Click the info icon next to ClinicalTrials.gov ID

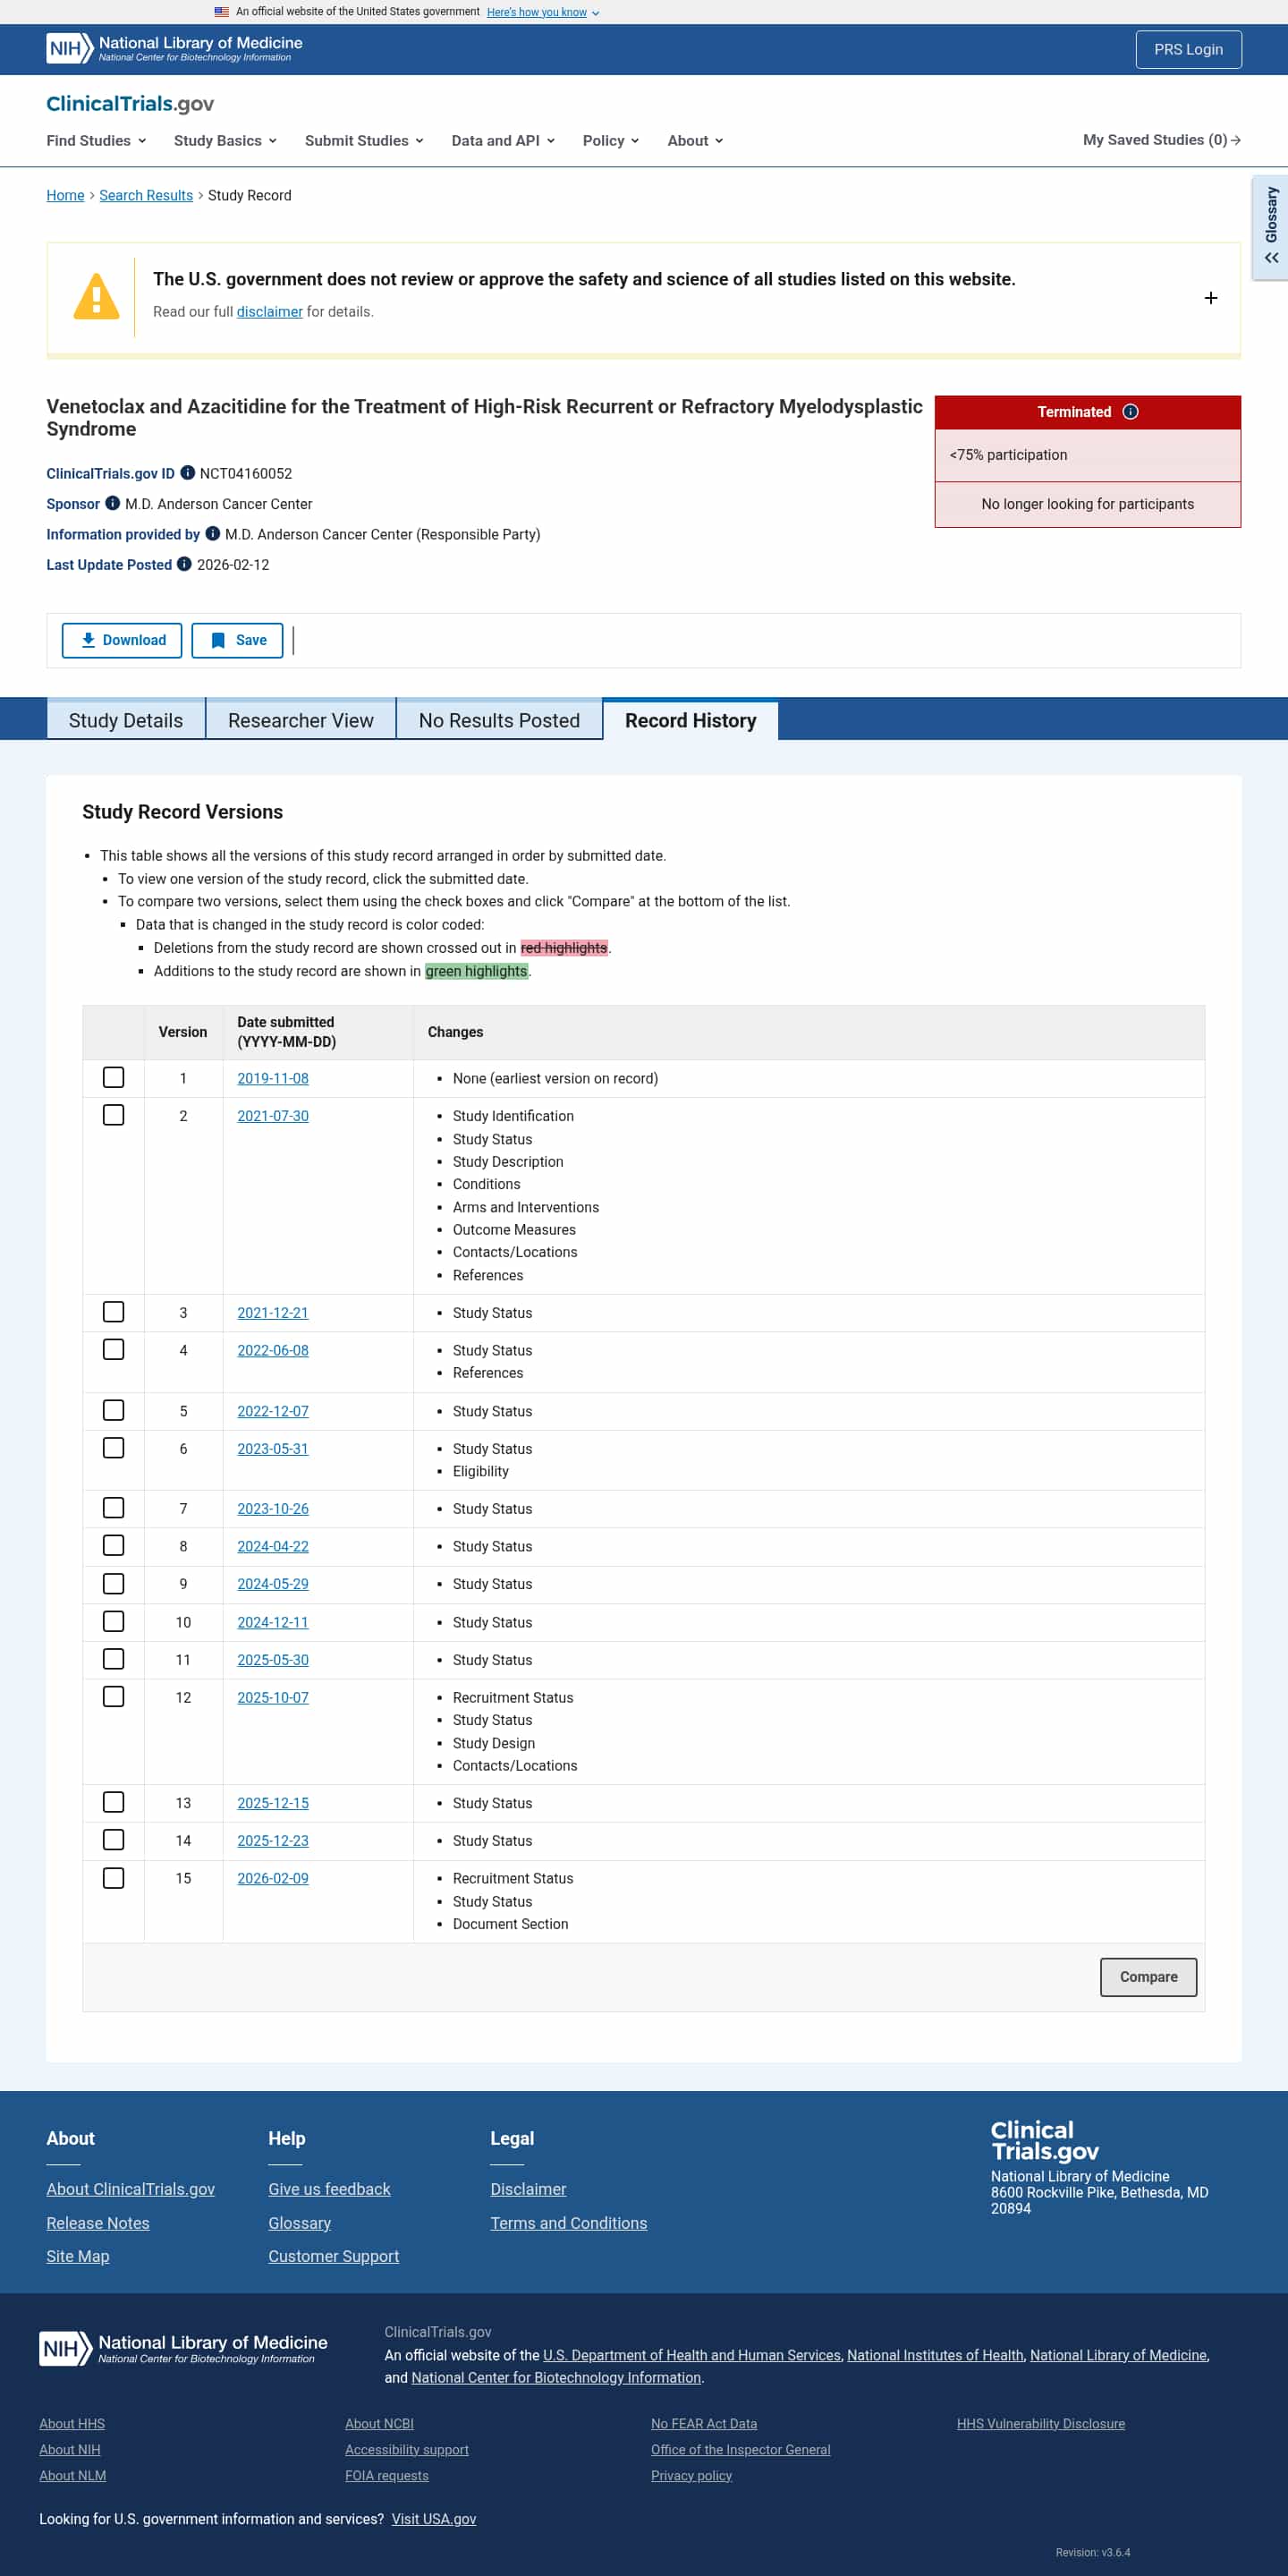(x=187, y=473)
